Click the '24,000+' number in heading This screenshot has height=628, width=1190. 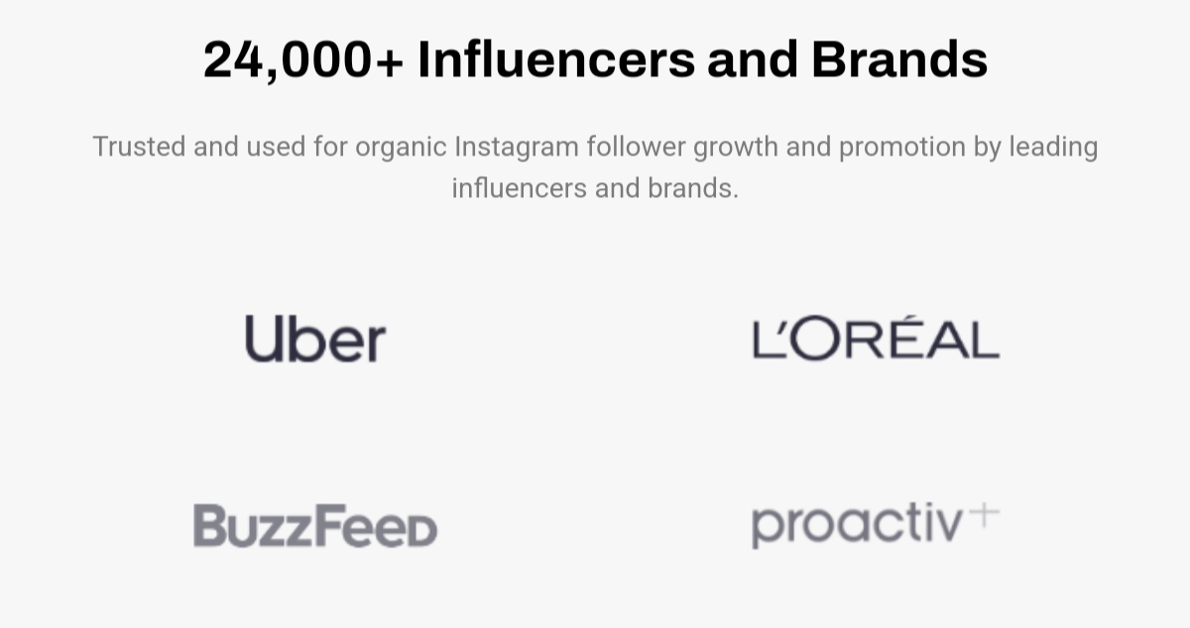(x=303, y=60)
